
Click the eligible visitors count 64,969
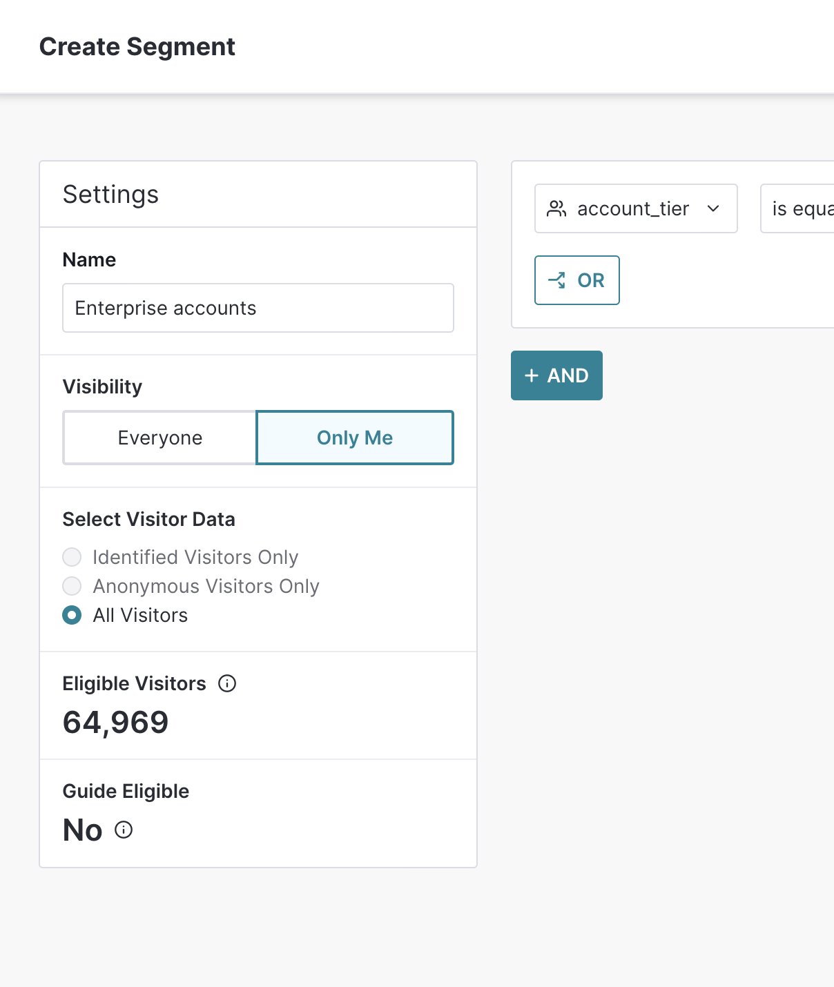pos(115,723)
